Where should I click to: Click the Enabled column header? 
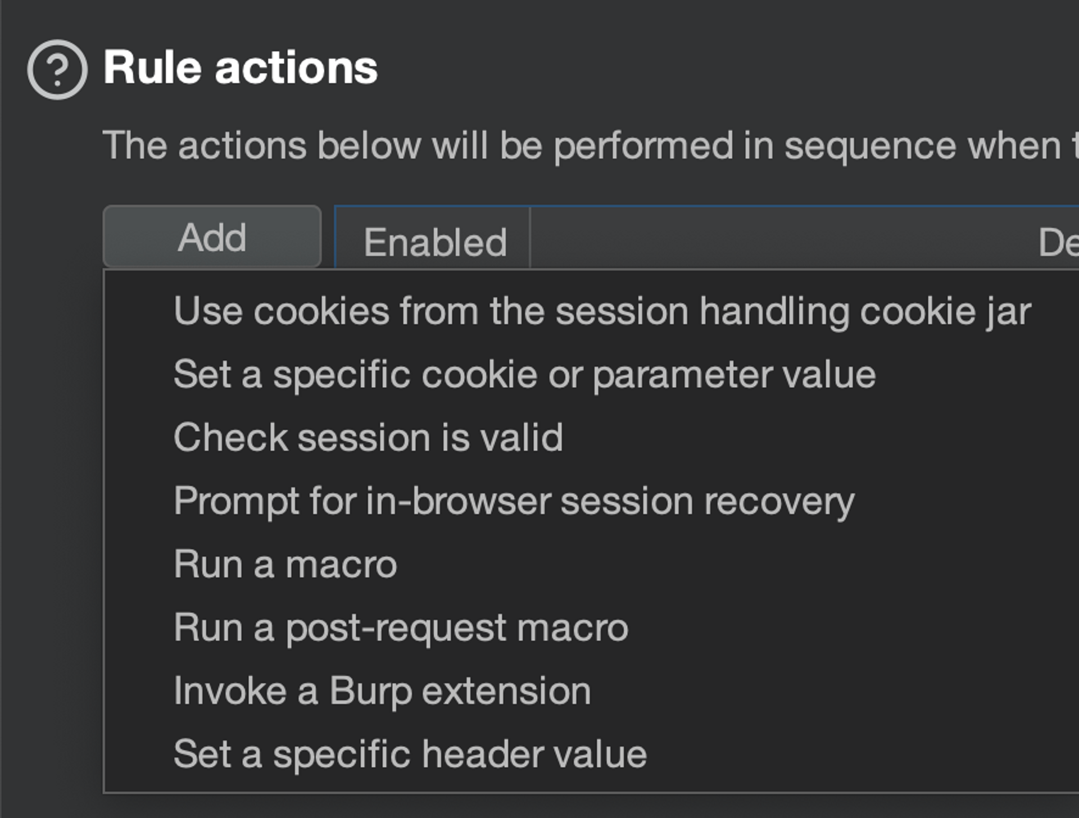[x=434, y=242]
